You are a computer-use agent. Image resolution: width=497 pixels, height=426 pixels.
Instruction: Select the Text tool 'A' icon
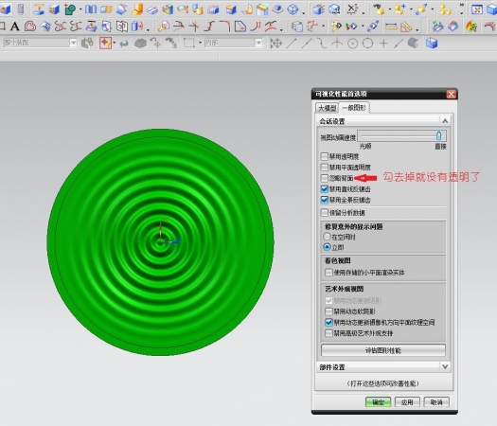14,27
